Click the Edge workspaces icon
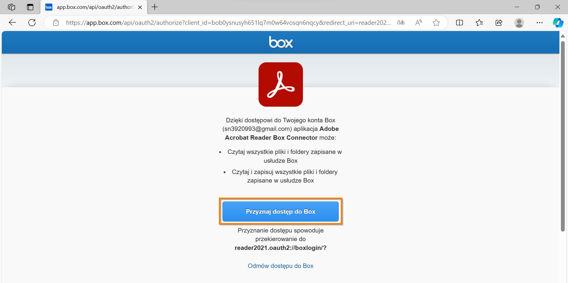This screenshot has height=283, width=568. [x=12, y=7]
